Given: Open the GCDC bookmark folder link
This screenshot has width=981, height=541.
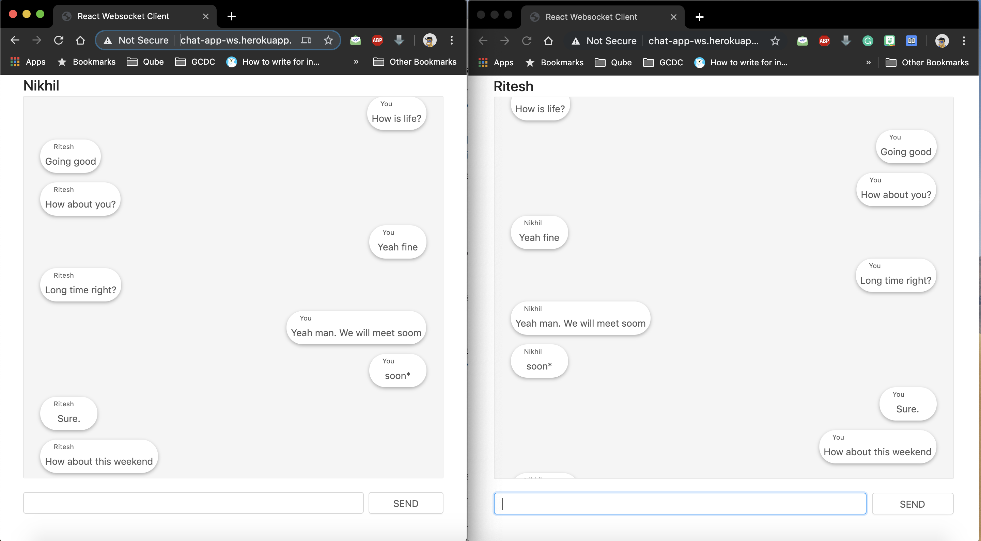Looking at the screenshot, I should coord(195,62).
